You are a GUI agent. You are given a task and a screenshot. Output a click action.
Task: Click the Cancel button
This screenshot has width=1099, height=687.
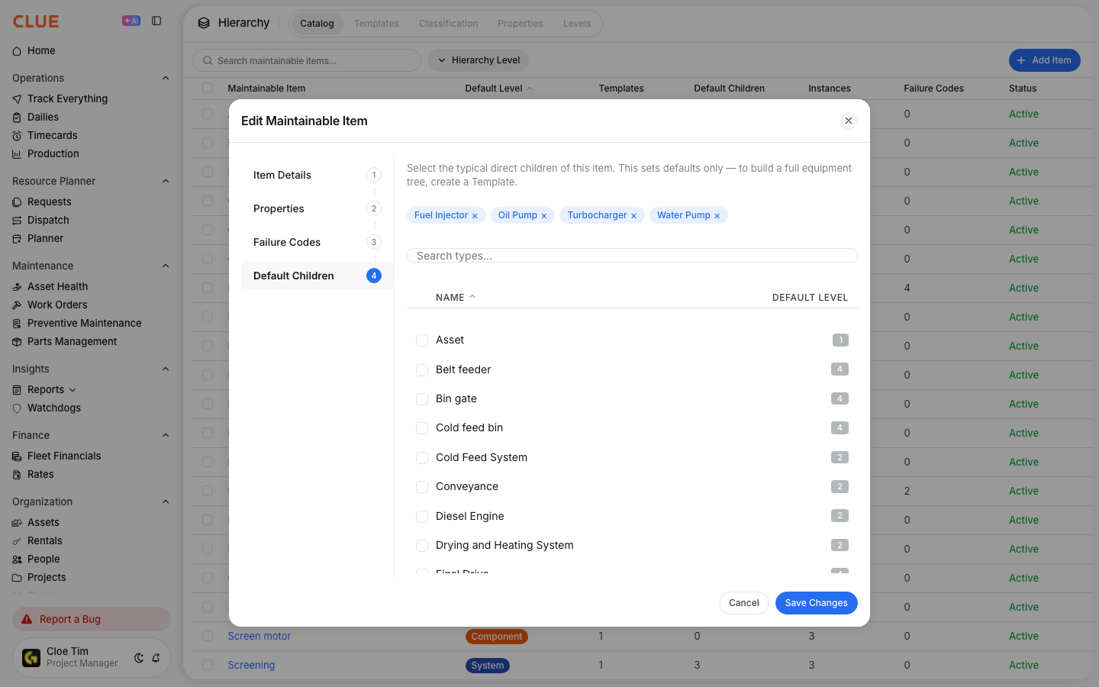(743, 603)
